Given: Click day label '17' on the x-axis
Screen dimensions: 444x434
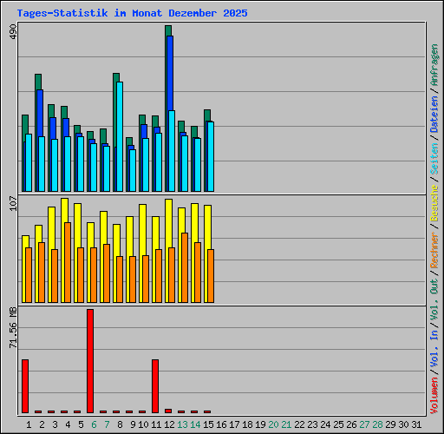Looking at the screenshot, I should (x=234, y=424).
